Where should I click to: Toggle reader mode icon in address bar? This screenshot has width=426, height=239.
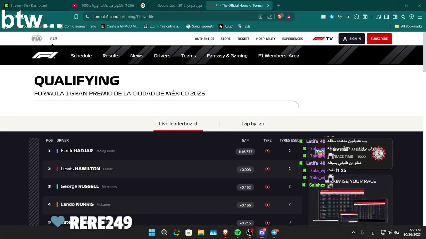click(x=260, y=17)
